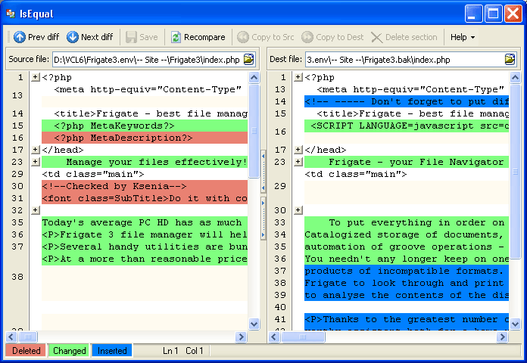This screenshot has width=527, height=363.
Task: Select "Don't forget to put" inserted line
Action: point(407,101)
